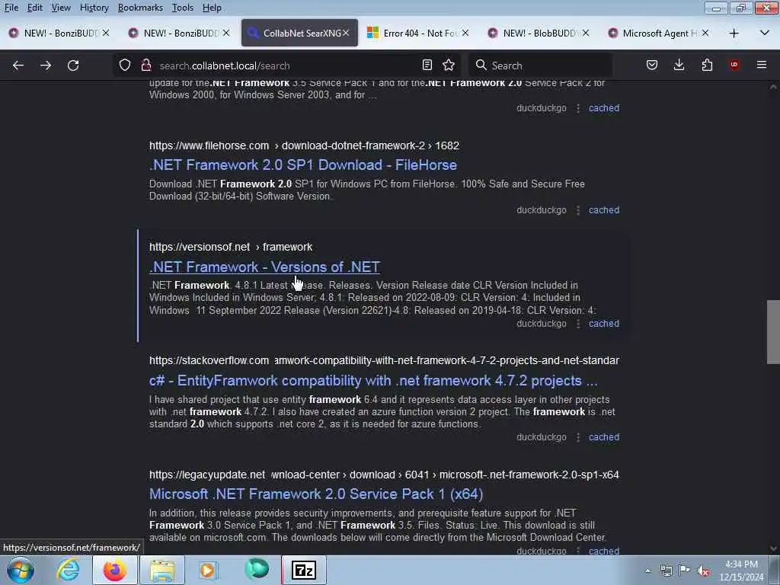Close the Microsoft Agent tab

coord(705,33)
